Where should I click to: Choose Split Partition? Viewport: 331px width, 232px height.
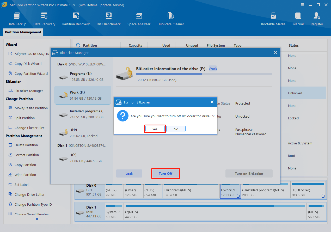click(21, 118)
